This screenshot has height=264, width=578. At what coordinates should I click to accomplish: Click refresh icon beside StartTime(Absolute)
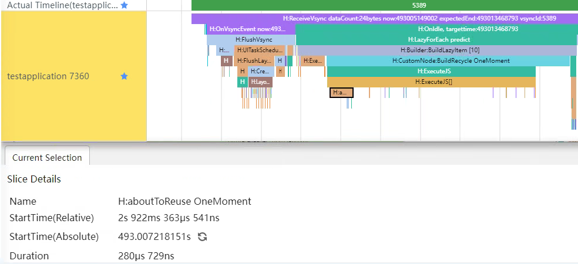pyautogui.click(x=203, y=237)
